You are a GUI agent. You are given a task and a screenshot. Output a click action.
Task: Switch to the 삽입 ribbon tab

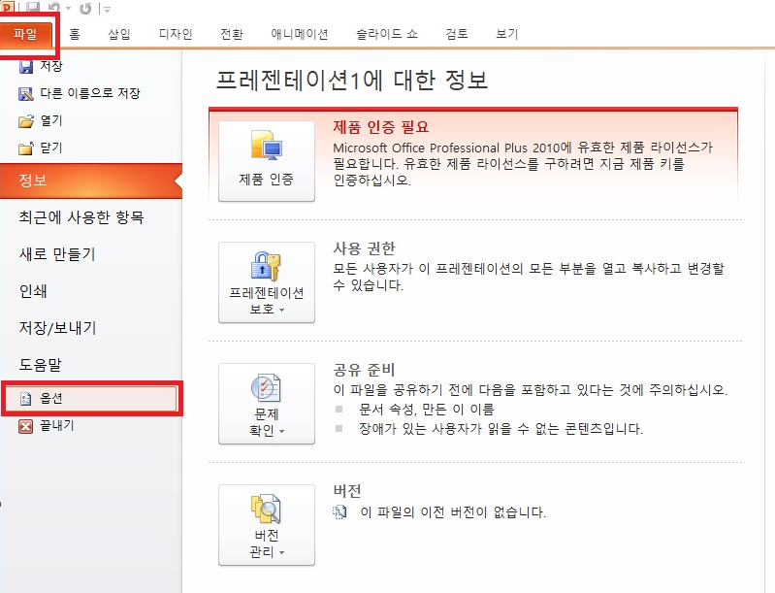(119, 34)
